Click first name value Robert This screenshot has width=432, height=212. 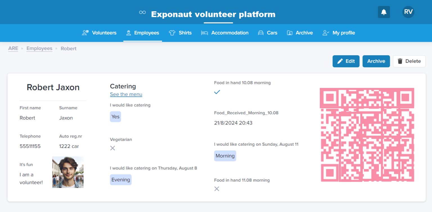pos(27,118)
